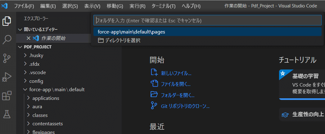325x134 pixels.
Task: Open the 移動(G) menu
Action: 115,6
